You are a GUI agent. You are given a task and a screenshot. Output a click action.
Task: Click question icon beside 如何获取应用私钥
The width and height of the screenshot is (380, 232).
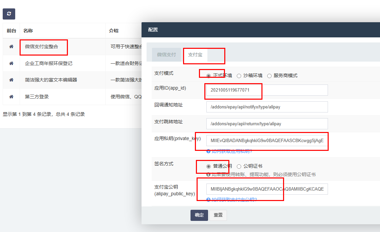tap(208, 151)
